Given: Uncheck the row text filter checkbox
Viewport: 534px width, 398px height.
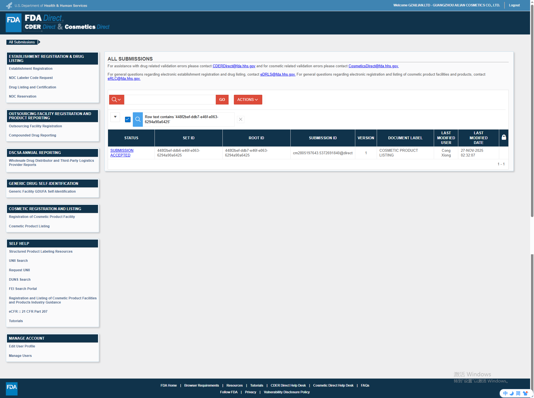Looking at the screenshot, I should [x=128, y=120].
